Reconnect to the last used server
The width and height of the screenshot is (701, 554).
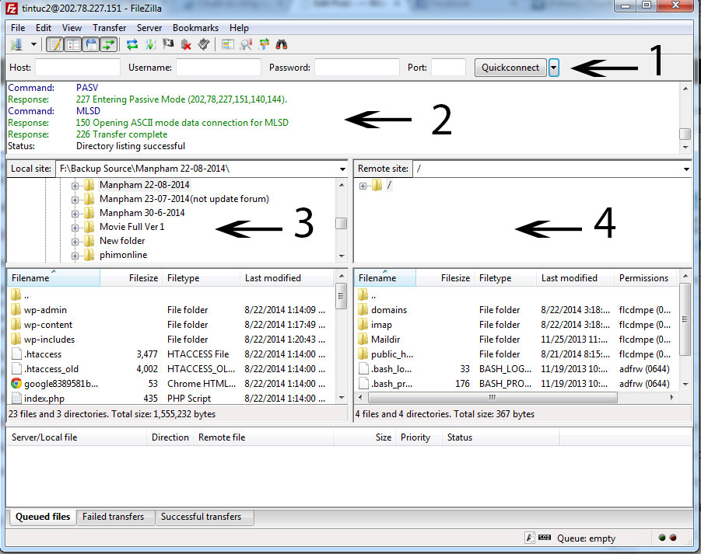click(x=204, y=44)
